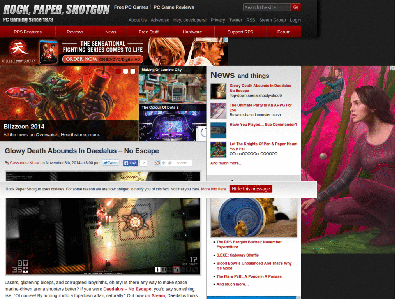Click the Search the site field
399x299 pixels.
point(267,7)
